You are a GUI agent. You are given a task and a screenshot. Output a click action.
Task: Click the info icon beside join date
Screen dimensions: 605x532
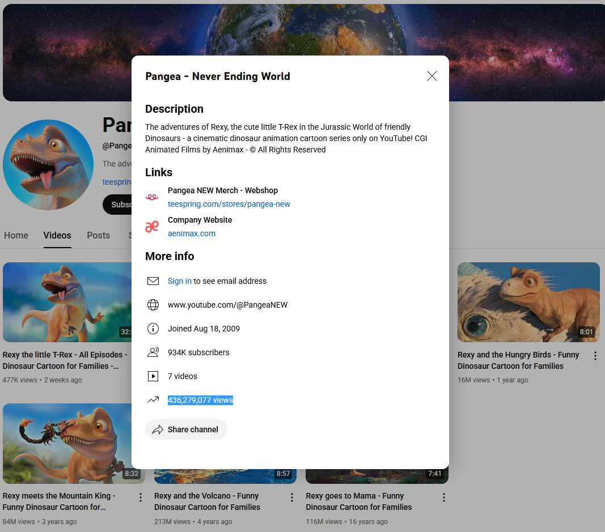[x=153, y=329]
